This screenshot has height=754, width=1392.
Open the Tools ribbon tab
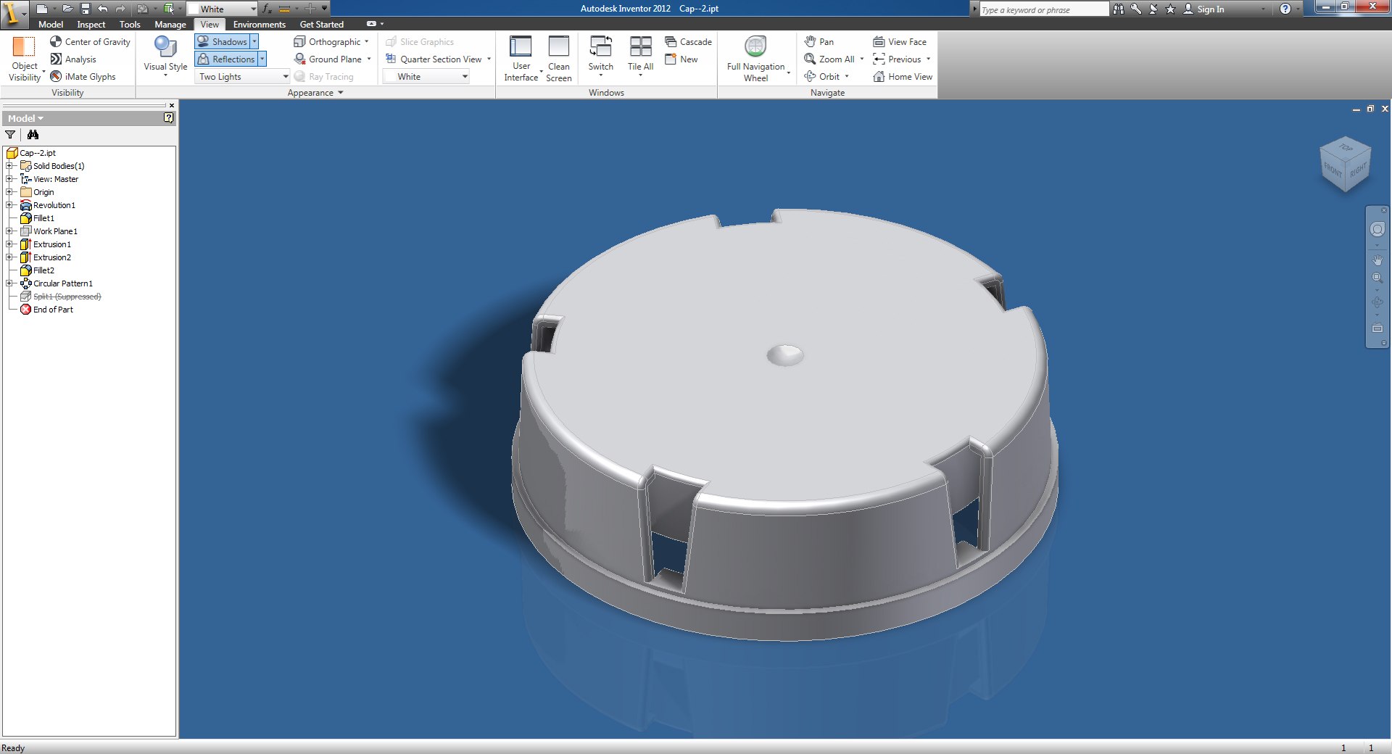pos(130,25)
